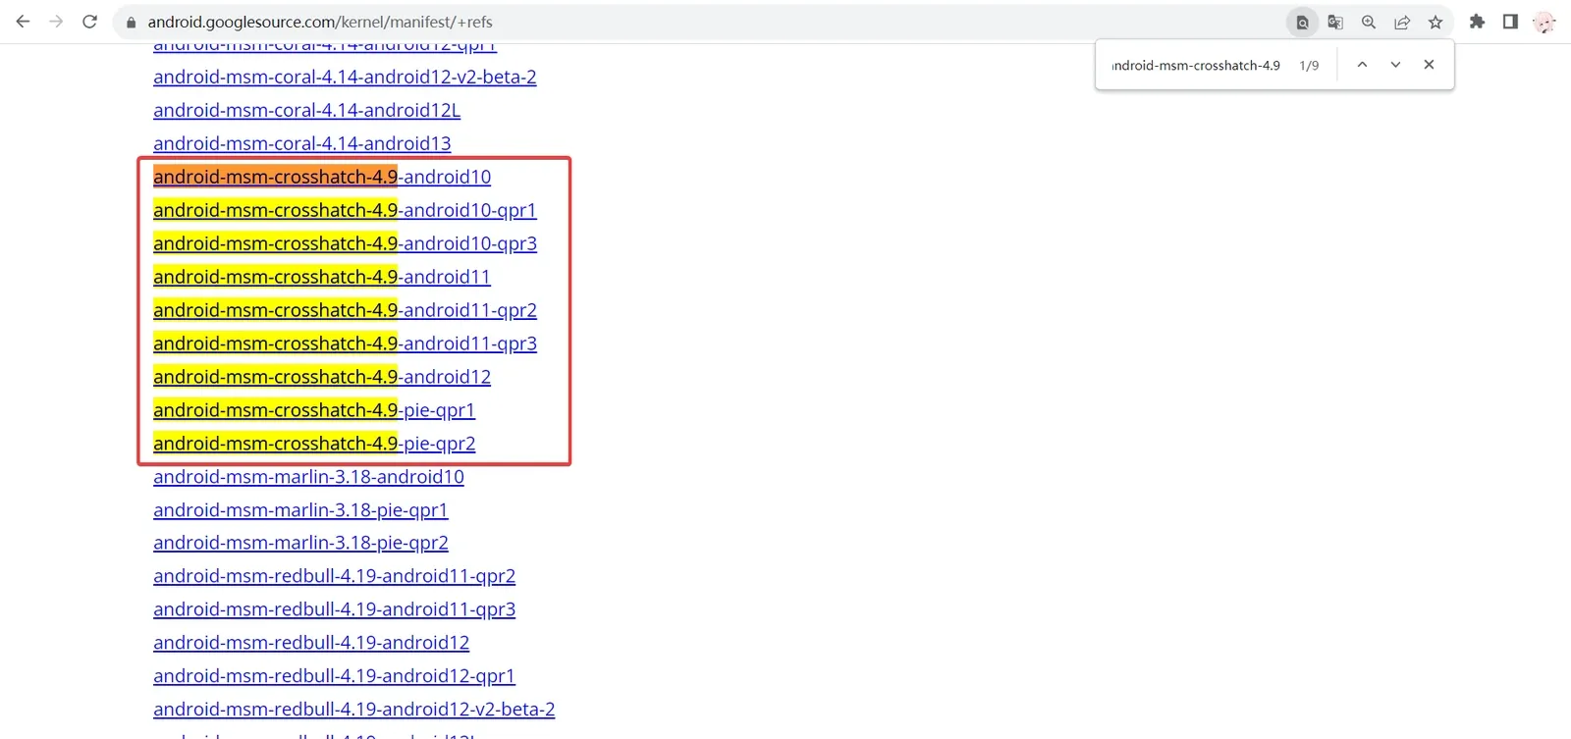Image resolution: width=1571 pixels, height=739 pixels.
Task: Open android-msm-crosshatch-4.9-android11-qpr2 link
Action: tap(345, 310)
